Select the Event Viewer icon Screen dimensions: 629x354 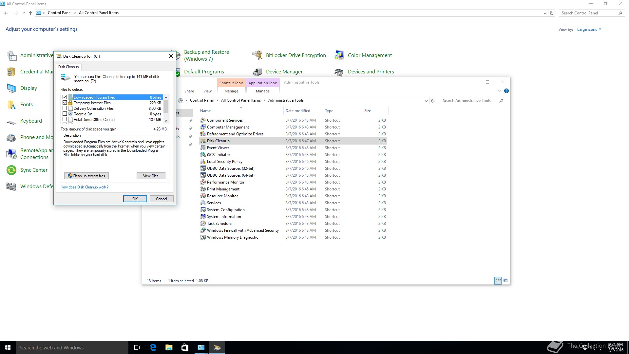tap(203, 148)
